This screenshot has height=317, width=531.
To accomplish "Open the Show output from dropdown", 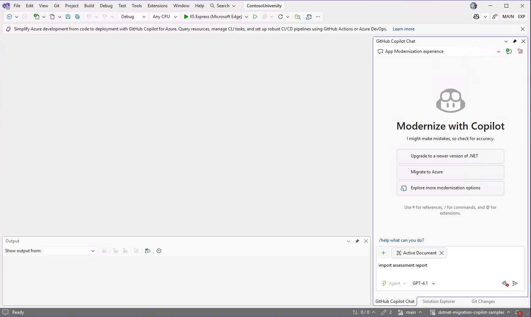I will click(70, 251).
